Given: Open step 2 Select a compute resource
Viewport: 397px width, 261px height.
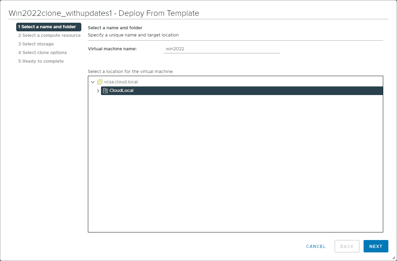Looking at the screenshot, I should 49,35.
